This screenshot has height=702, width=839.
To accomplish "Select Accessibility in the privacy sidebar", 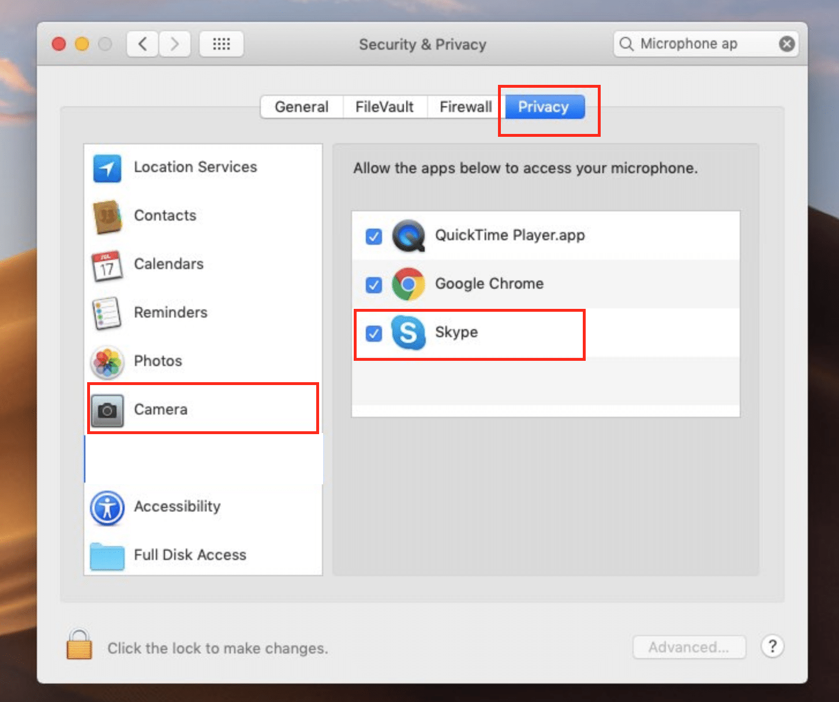I will tap(177, 507).
